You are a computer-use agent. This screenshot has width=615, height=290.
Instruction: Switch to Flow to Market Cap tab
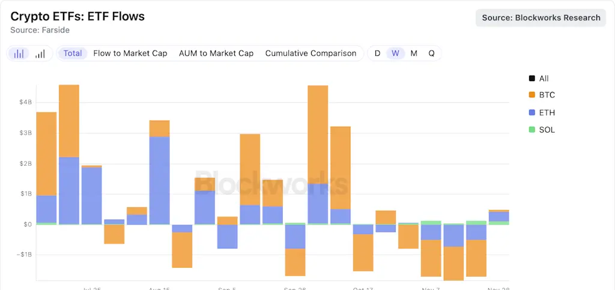(130, 53)
